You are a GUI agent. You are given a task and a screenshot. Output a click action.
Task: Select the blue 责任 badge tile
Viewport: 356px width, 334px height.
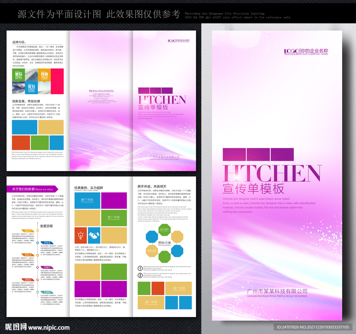coord(32,88)
